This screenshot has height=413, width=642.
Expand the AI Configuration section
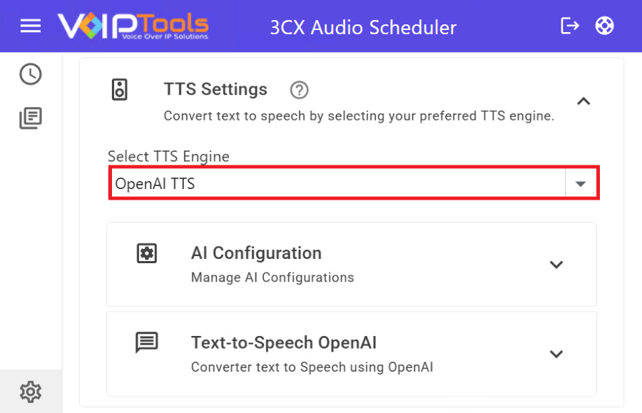556,265
